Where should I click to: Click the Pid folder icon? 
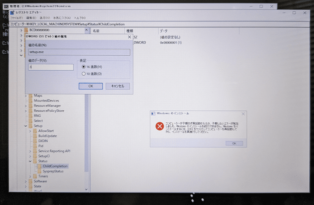tap(35, 146)
